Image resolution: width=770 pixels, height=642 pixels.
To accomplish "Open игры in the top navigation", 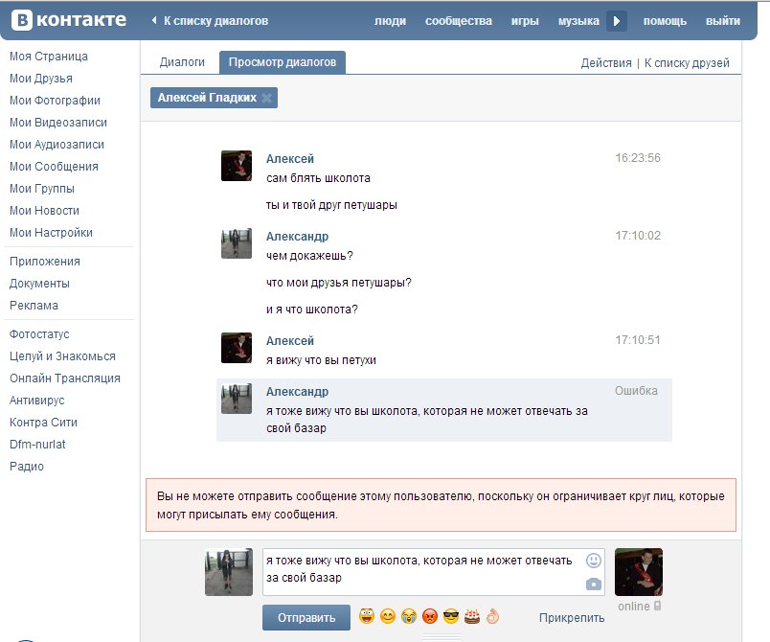I will [525, 21].
